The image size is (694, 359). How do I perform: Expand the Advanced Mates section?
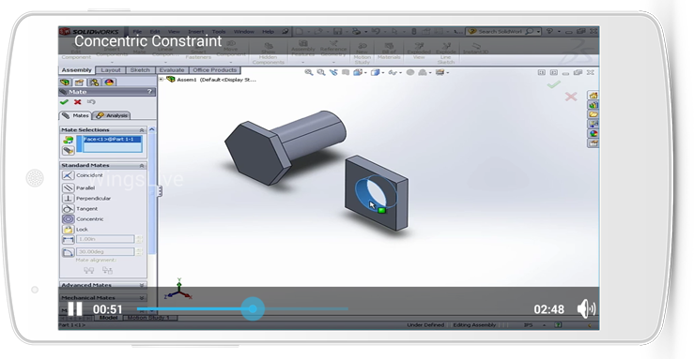142,285
